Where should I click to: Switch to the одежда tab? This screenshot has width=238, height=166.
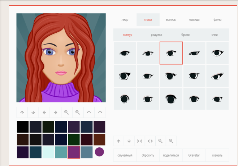pyautogui.click(x=194, y=20)
